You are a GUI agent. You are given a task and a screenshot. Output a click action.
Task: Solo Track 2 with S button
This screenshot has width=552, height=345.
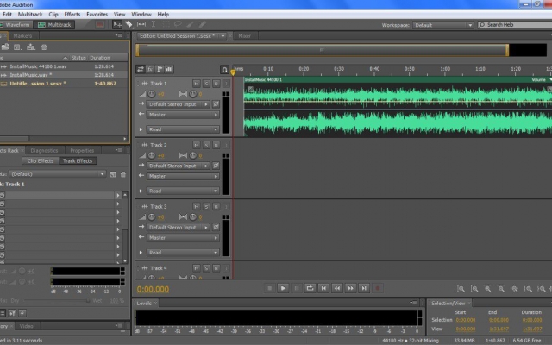click(x=206, y=145)
